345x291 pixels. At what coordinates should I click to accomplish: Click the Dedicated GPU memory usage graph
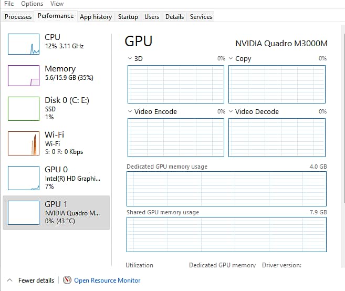[226, 189]
